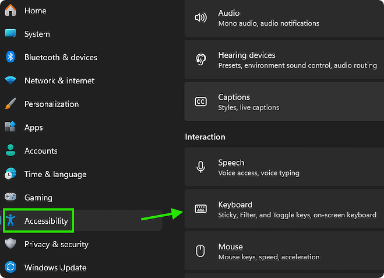Click the Time & language globe icon

pos(10,174)
